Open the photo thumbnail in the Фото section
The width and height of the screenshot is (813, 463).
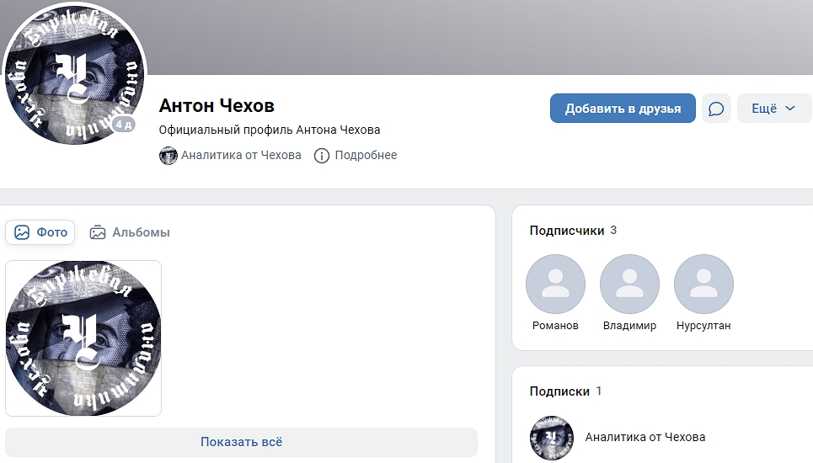click(83, 338)
